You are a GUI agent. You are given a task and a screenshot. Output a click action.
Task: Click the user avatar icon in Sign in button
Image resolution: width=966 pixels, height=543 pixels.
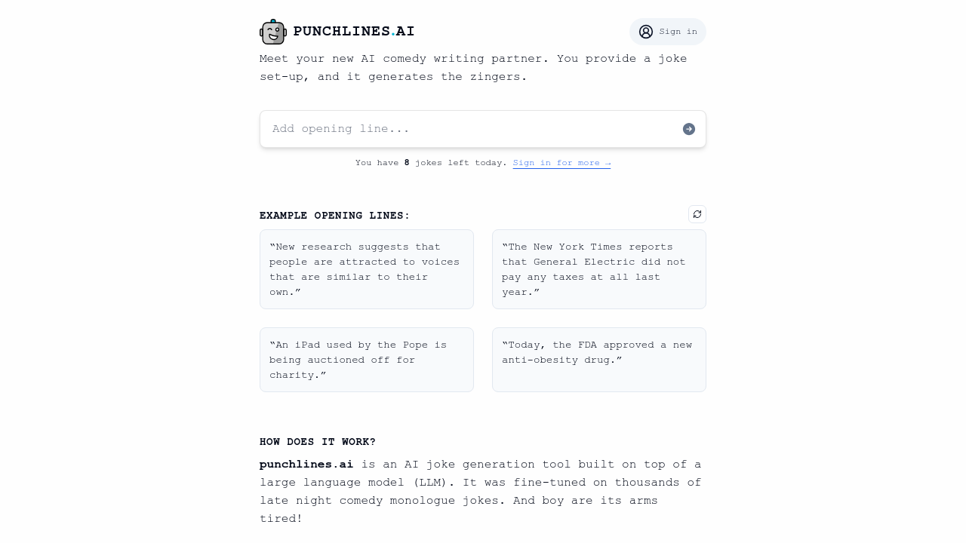click(647, 31)
